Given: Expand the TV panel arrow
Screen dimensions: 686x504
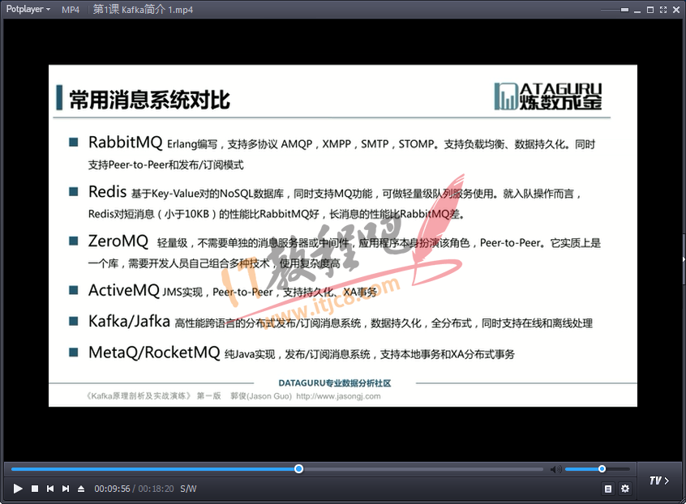Looking at the screenshot, I should pyautogui.click(x=659, y=481).
